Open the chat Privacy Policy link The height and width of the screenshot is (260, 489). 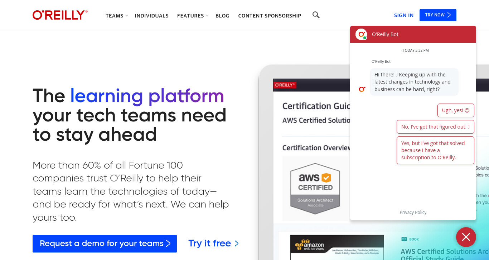413,212
